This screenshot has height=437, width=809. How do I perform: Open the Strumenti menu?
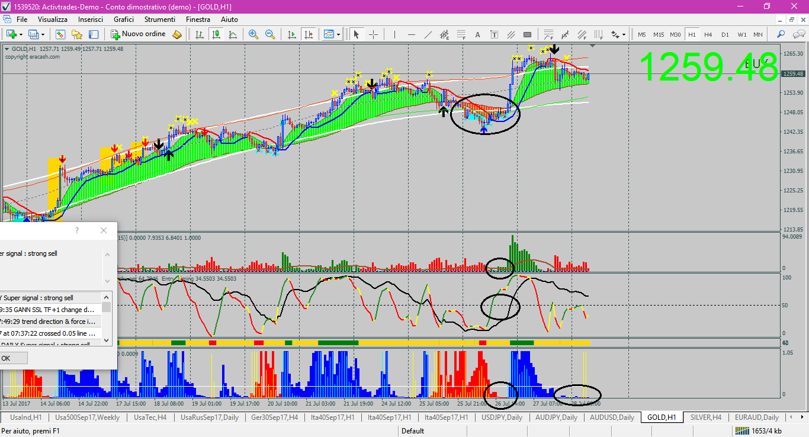pyautogui.click(x=160, y=20)
